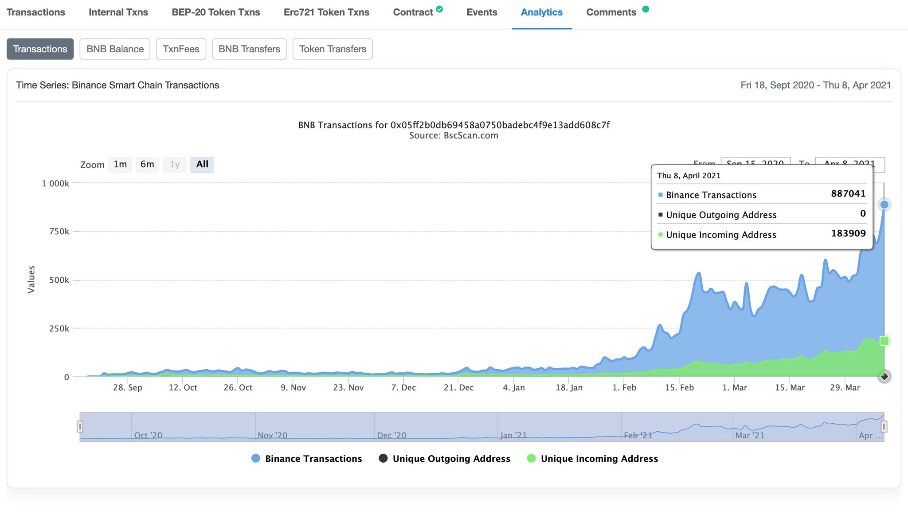This screenshot has width=908, height=523.
Task: Switch to BEP-20 Token Txns tab
Action: click(216, 12)
